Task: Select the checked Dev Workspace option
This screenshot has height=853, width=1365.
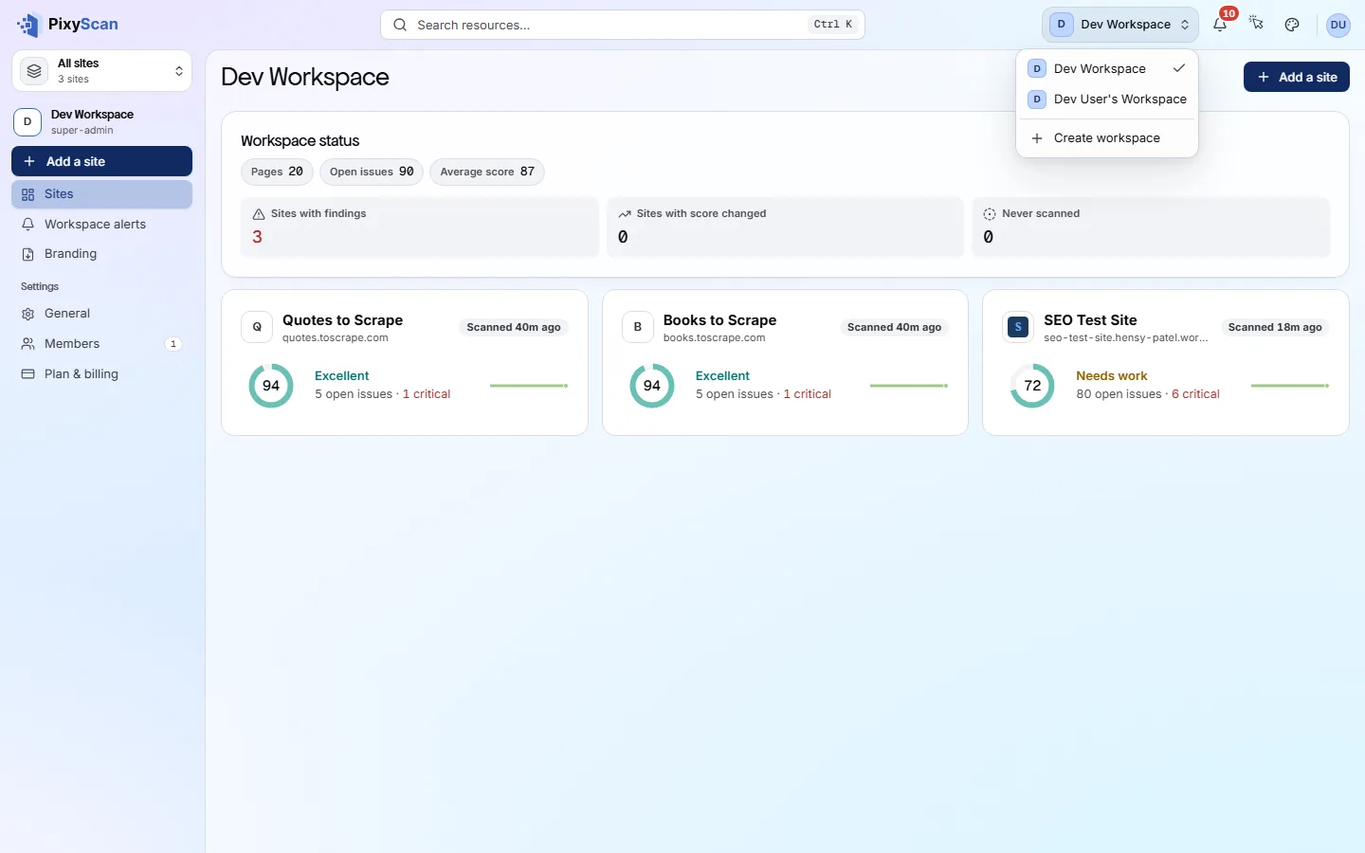Action: pyautogui.click(x=1107, y=69)
